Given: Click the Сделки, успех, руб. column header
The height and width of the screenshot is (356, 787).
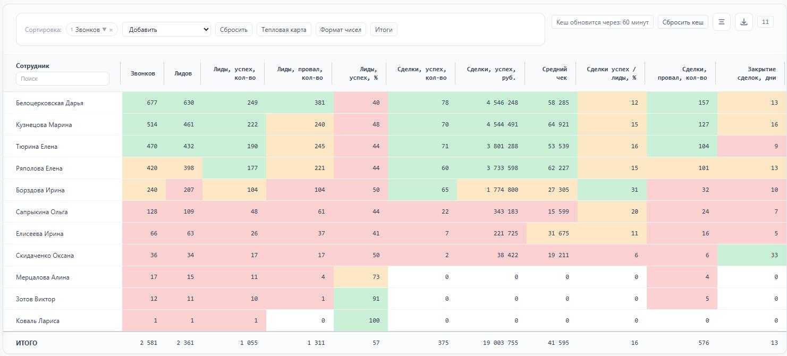Looking at the screenshot, I should pyautogui.click(x=491, y=73).
